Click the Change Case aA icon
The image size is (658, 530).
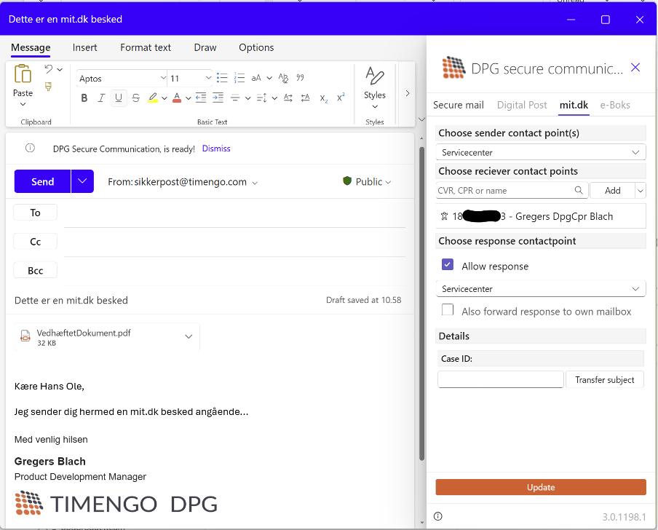[256, 78]
